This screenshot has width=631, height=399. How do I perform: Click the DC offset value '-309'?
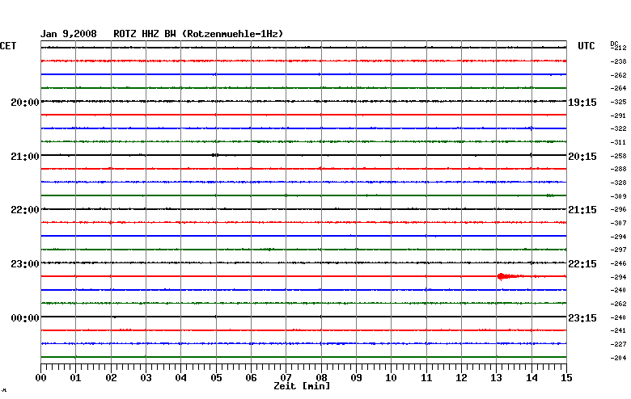pyautogui.click(x=619, y=196)
